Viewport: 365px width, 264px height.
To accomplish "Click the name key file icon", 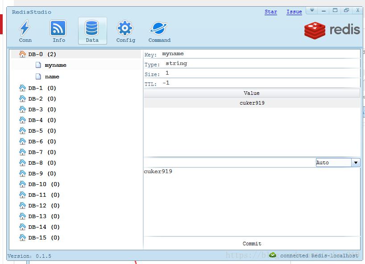I will 38,77.
